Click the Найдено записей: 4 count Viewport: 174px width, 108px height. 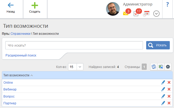pyautogui.click(x=104, y=67)
